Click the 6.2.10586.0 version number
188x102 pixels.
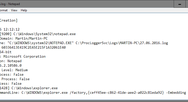point(11,66)
